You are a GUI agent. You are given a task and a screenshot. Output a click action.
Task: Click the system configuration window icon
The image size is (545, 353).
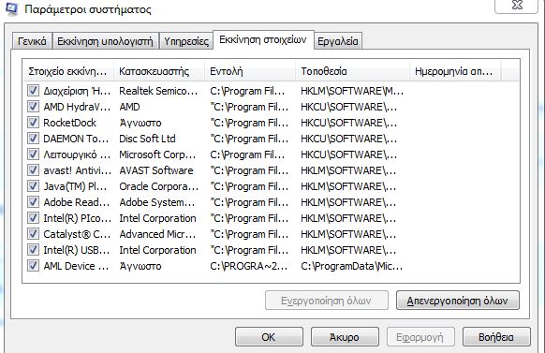click(11, 8)
